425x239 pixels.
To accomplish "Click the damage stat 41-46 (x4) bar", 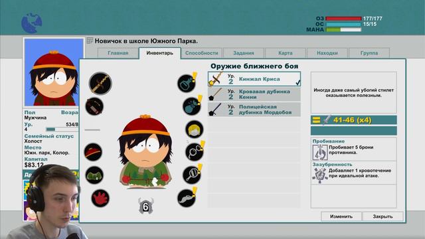I will 354,119.
